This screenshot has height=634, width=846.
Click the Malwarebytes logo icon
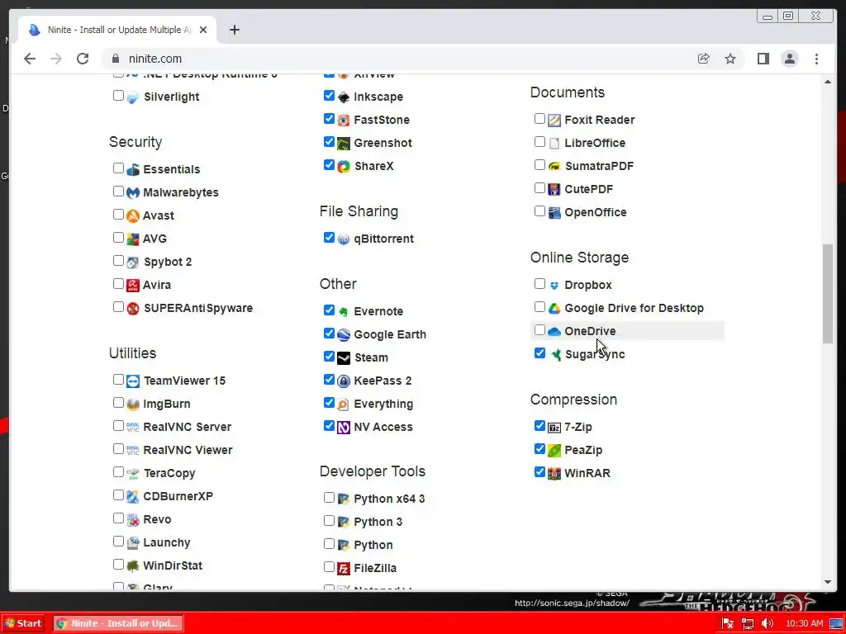[x=133, y=192]
